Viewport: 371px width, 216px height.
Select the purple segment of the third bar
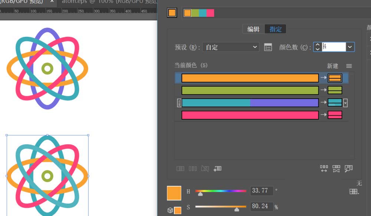[284, 103]
